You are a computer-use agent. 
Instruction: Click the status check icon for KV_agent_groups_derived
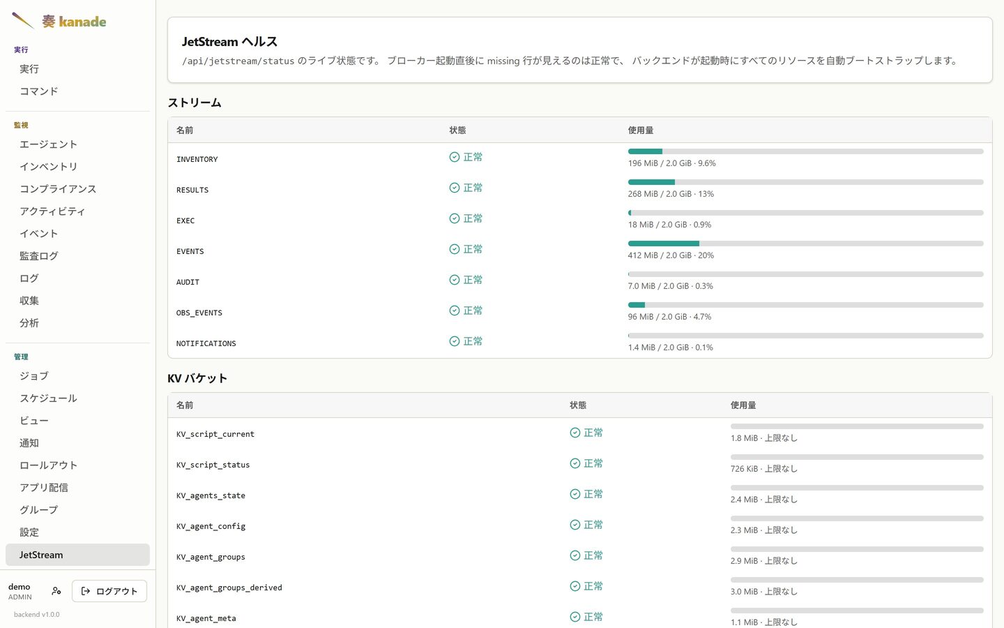(575, 586)
